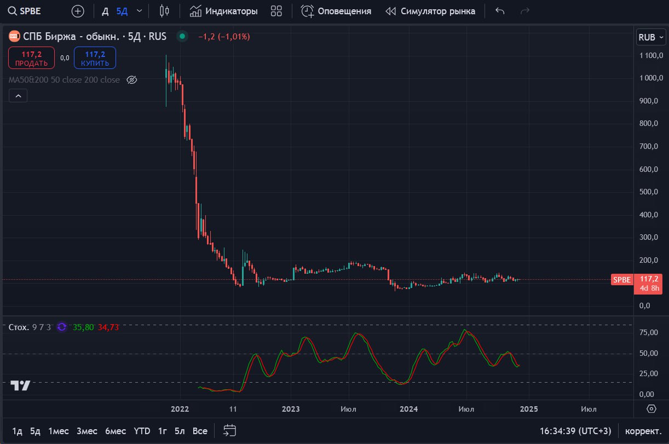Click the 2025 label on time axis
Viewport: 669px width, 444px height.
tap(528, 409)
